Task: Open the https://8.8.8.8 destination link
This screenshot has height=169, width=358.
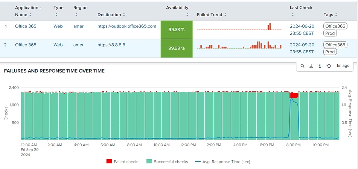Action: tap(111, 45)
